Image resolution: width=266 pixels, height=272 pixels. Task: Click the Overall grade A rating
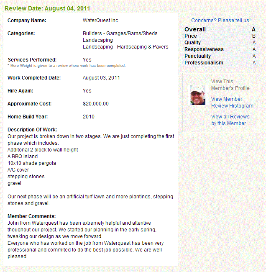(x=253, y=29)
